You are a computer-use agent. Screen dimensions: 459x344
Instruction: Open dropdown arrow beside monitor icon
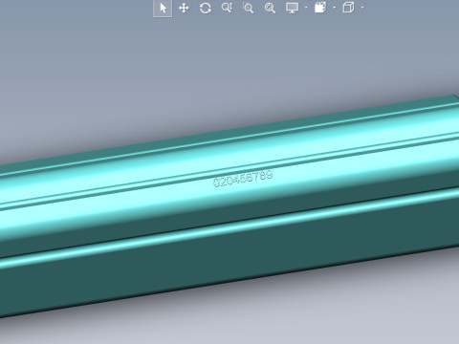click(306, 8)
